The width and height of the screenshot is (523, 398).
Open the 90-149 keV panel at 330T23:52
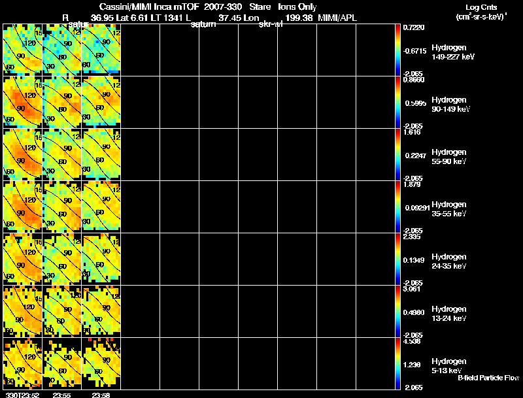click(x=23, y=102)
